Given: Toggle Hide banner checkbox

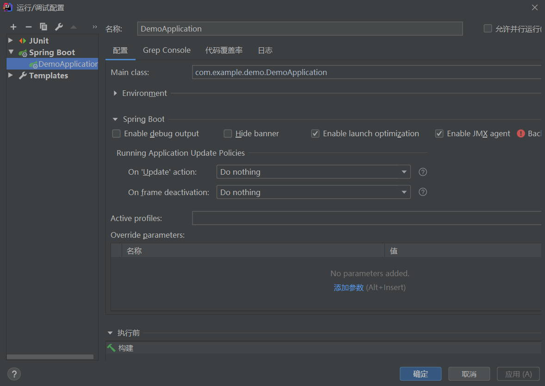Looking at the screenshot, I should 228,133.
